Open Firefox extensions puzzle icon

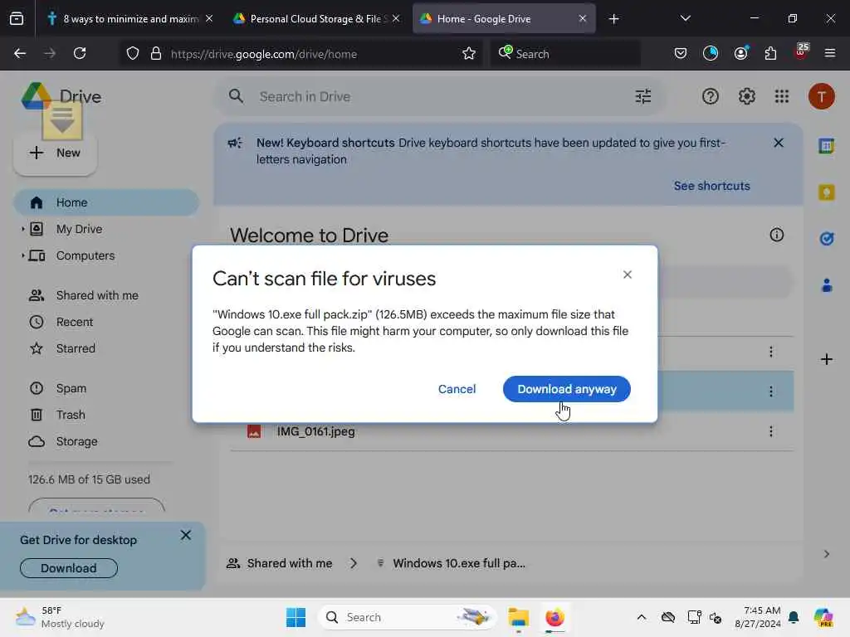[x=770, y=53]
